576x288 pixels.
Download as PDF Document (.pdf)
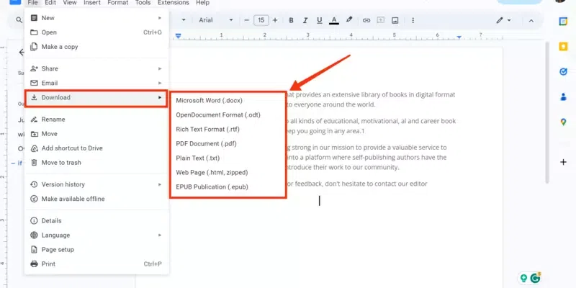(x=228, y=143)
